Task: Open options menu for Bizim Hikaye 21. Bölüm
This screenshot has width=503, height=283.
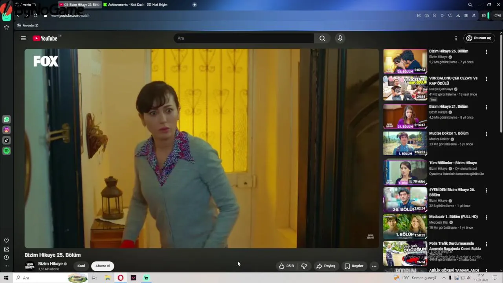Action: 486,107
